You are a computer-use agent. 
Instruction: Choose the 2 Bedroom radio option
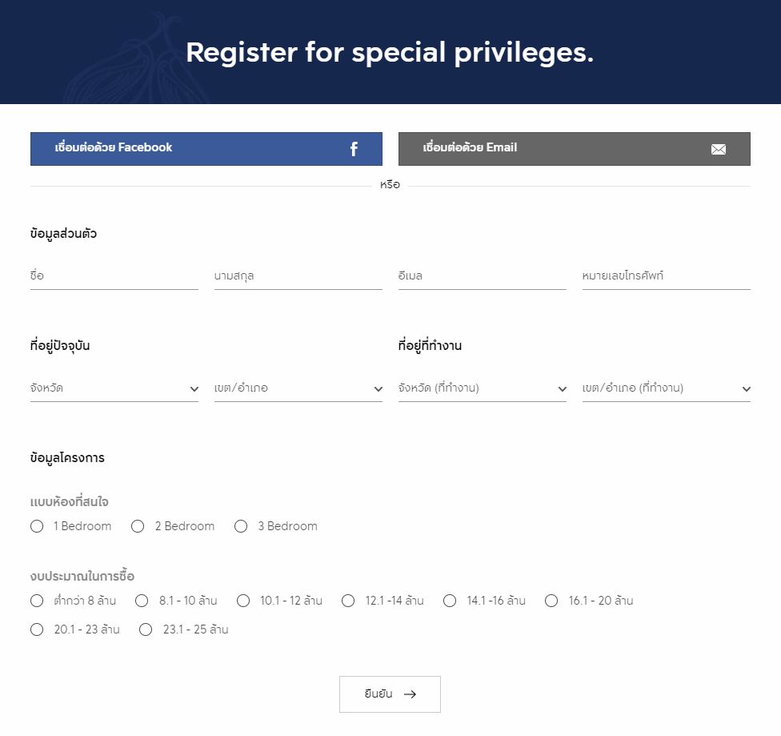point(138,526)
